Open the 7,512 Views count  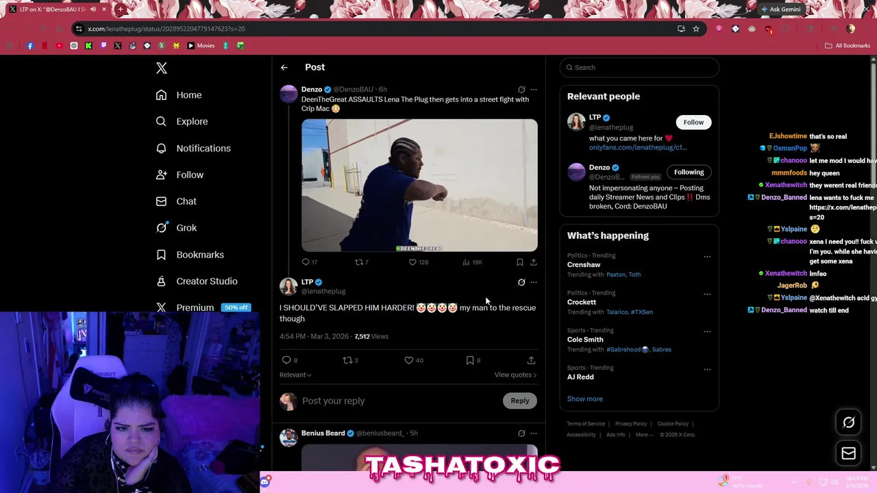pyautogui.click(x=371, y=337)
